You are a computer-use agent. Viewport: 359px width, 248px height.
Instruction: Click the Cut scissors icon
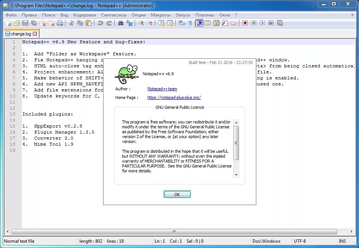click(71, 23)
